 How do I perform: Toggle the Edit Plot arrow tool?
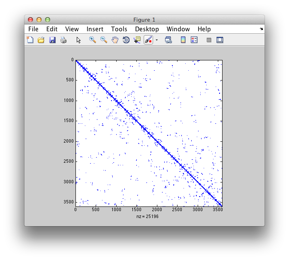(78, 40)
